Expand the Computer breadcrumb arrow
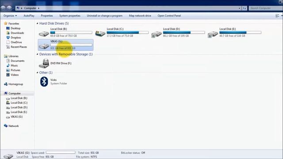The image size is (283, 159). pos(38,8)
